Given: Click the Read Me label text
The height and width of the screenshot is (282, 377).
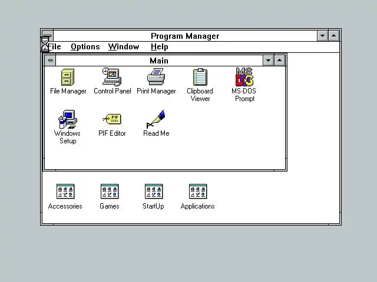Looking at the screenshot, I should [x=156, y=133].
